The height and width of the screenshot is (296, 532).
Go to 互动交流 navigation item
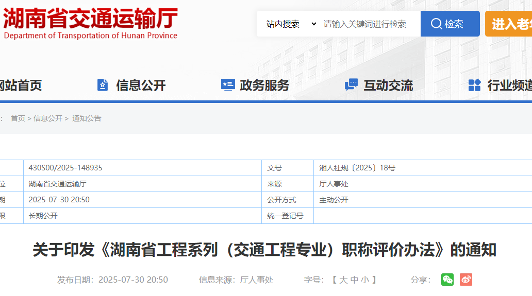tap(388, 85)
